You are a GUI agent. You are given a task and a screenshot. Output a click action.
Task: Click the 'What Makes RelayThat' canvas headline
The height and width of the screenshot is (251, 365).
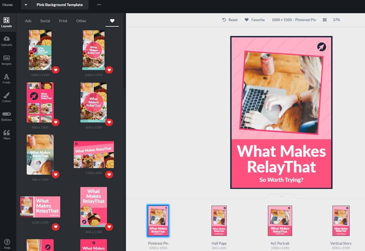point(281,159)
